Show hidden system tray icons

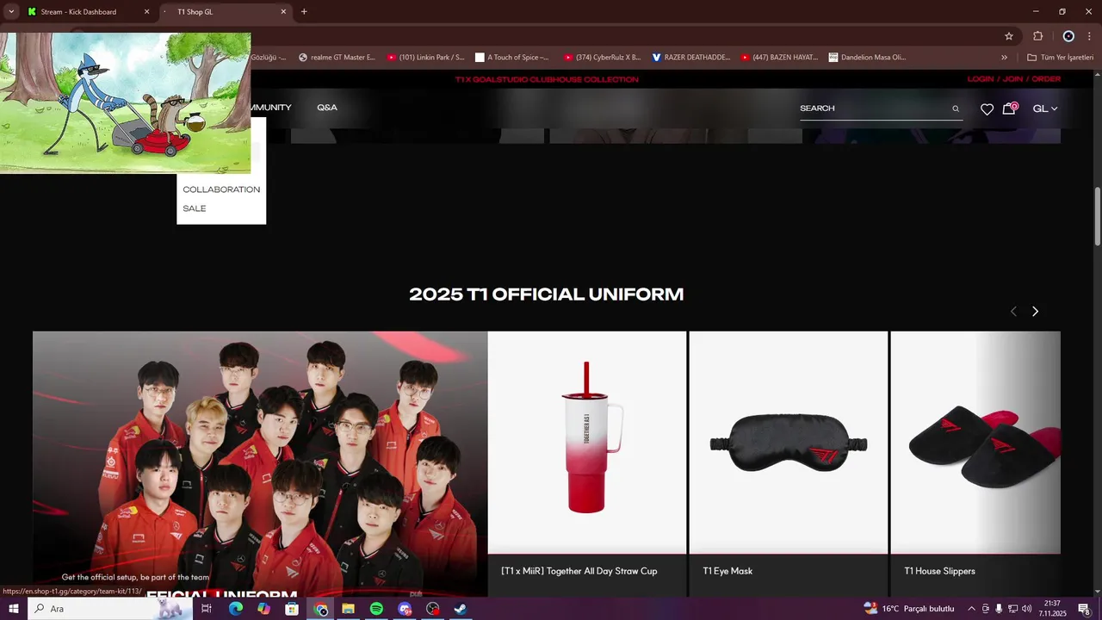(971, 609)
